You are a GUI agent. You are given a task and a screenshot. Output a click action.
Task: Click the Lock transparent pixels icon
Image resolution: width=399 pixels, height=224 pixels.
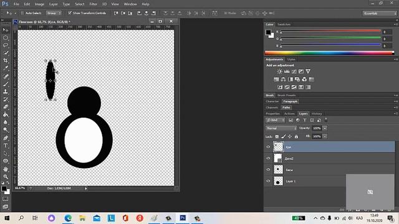[x=277, y=137]
